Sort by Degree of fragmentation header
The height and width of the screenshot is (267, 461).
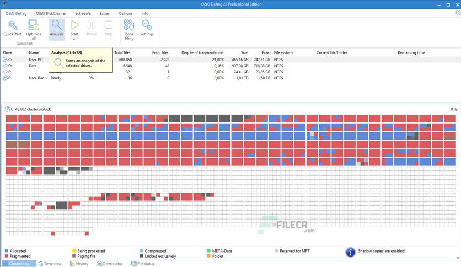point(202,52)
